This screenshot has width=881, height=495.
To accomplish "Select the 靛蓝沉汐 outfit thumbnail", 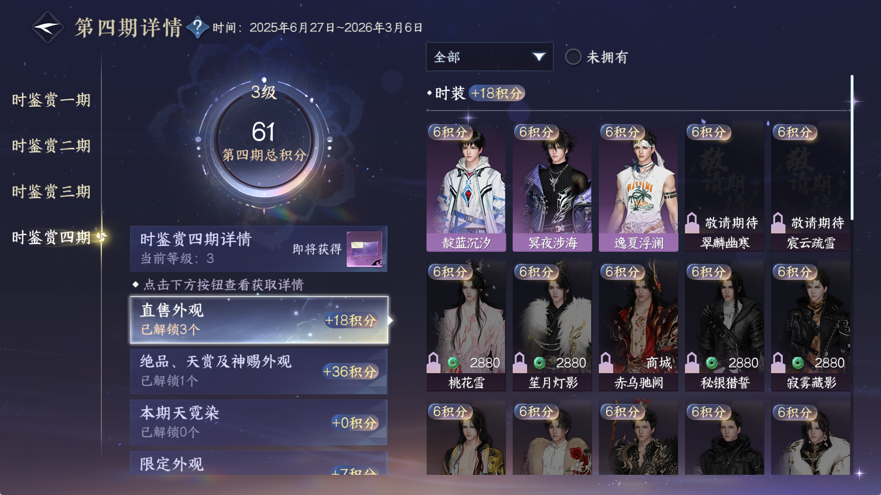I will pos(466,188).
